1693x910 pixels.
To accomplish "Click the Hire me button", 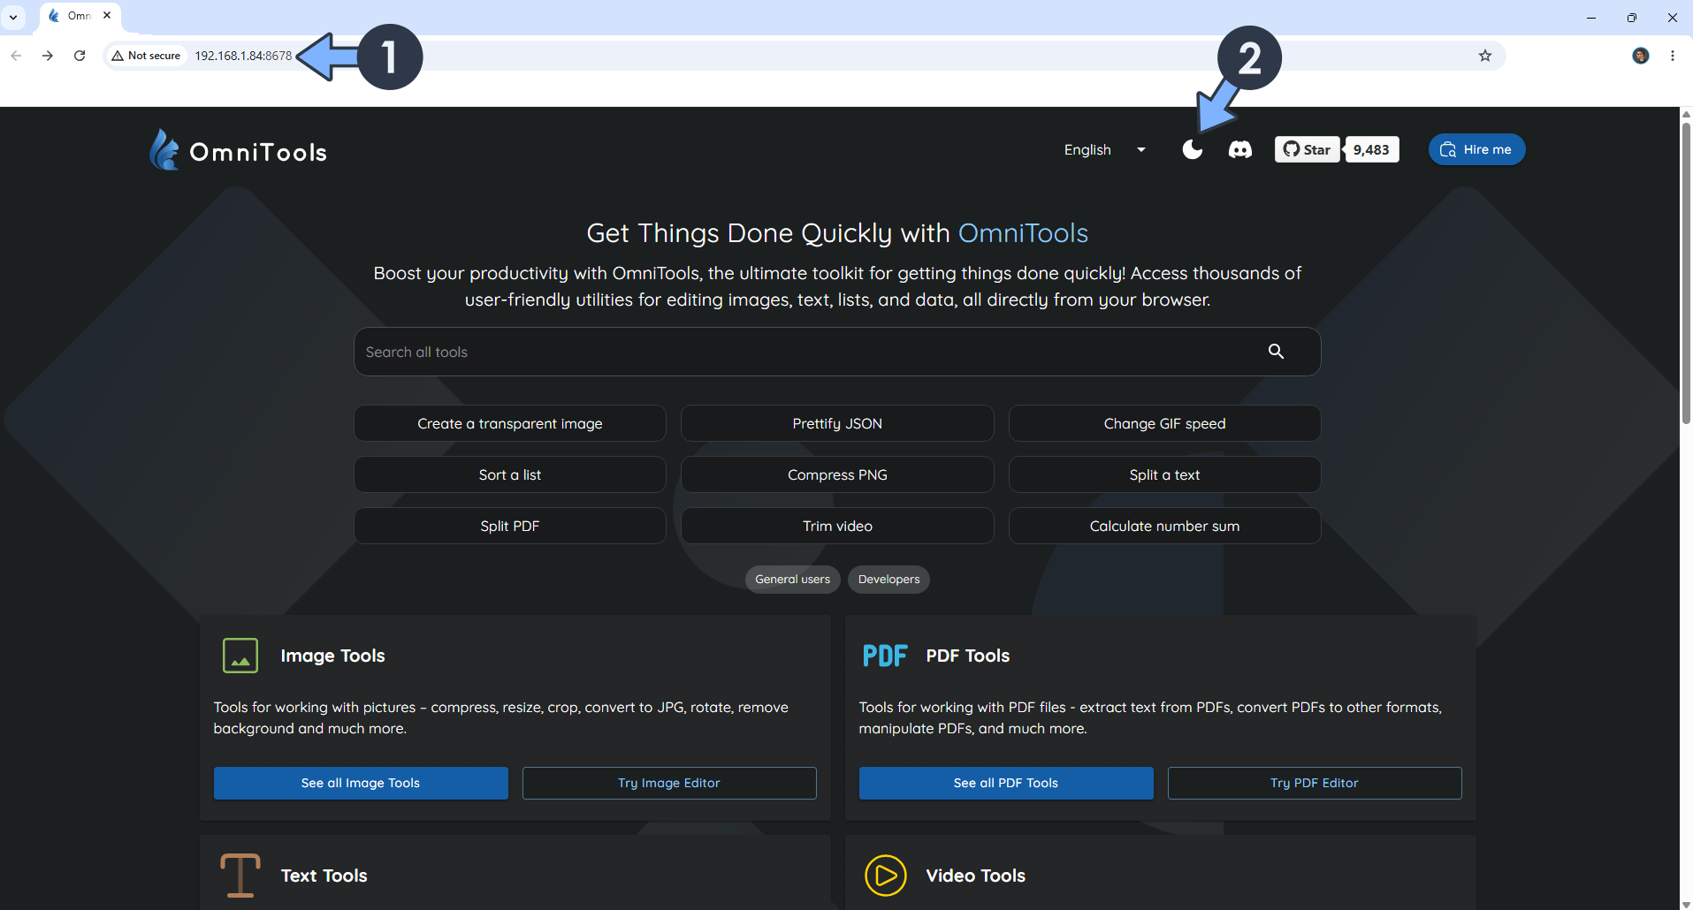I will (x=1476, y=149).
